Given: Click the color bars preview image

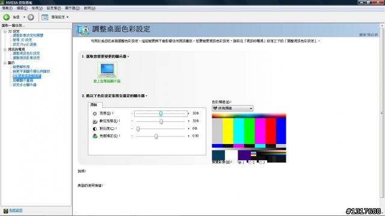Looking at the screenshot, I should click(249, 137).
